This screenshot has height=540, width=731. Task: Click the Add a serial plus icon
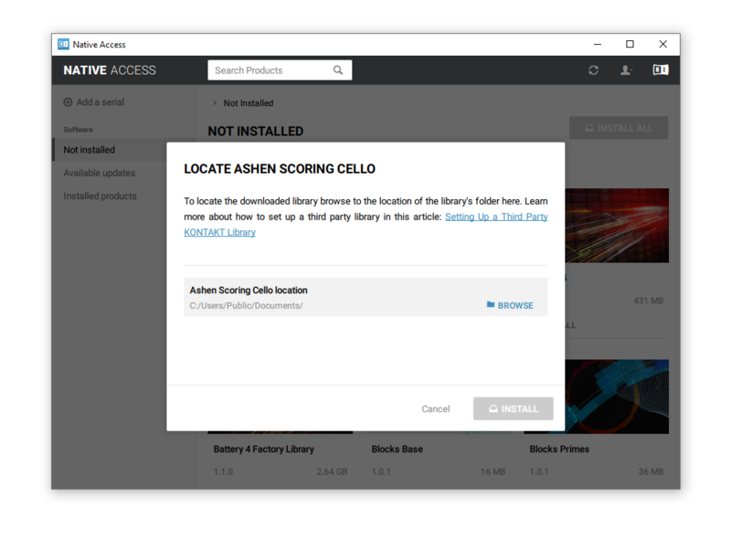(x=68, y=102)
